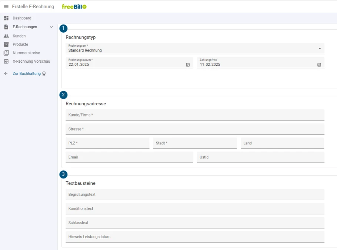
Task: Select the UstId input field
Action: [x=260, y=157]
